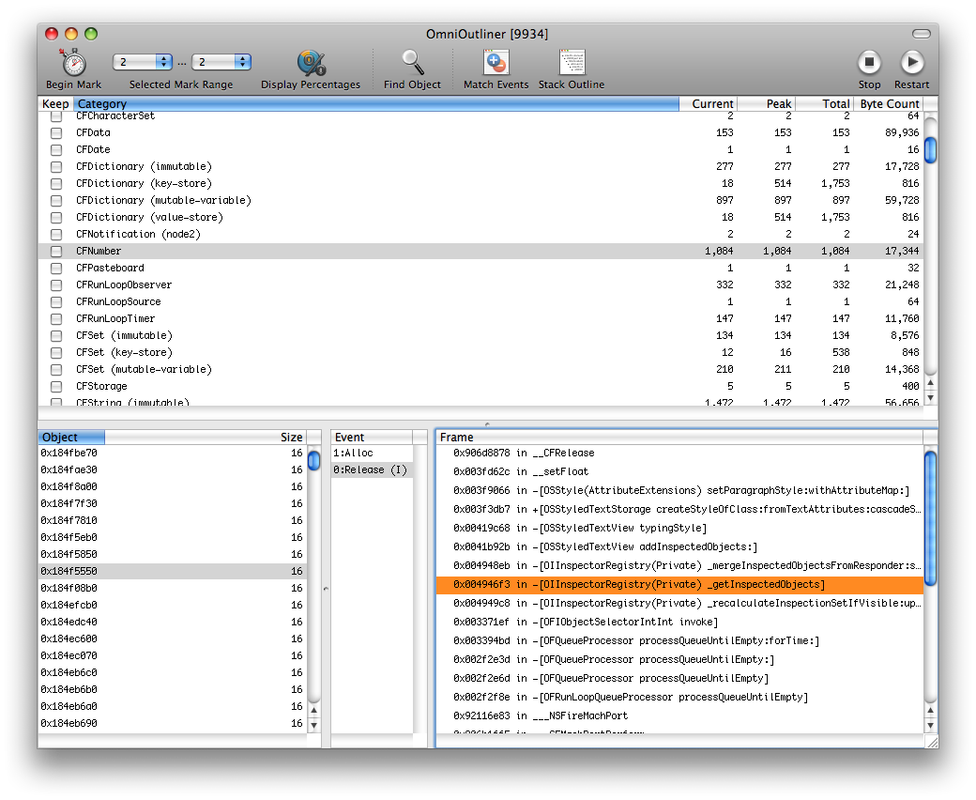Click the Event column header
The height and width of the screenshot is (800, 976).
click(372, 437)
